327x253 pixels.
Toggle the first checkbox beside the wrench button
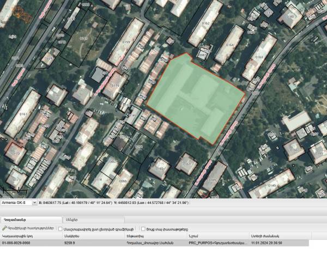pyautogui.click(x=60, y=228)
